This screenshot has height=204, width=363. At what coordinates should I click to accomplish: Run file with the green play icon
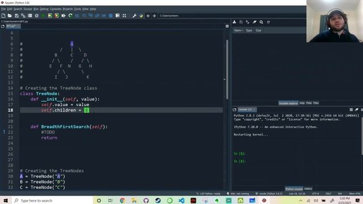tap(43, 16)
